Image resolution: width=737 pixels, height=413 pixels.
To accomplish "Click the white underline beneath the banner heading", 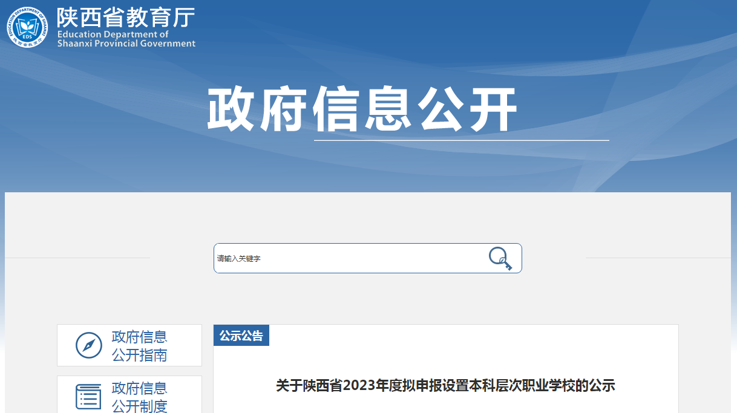I will pos(461,140).
